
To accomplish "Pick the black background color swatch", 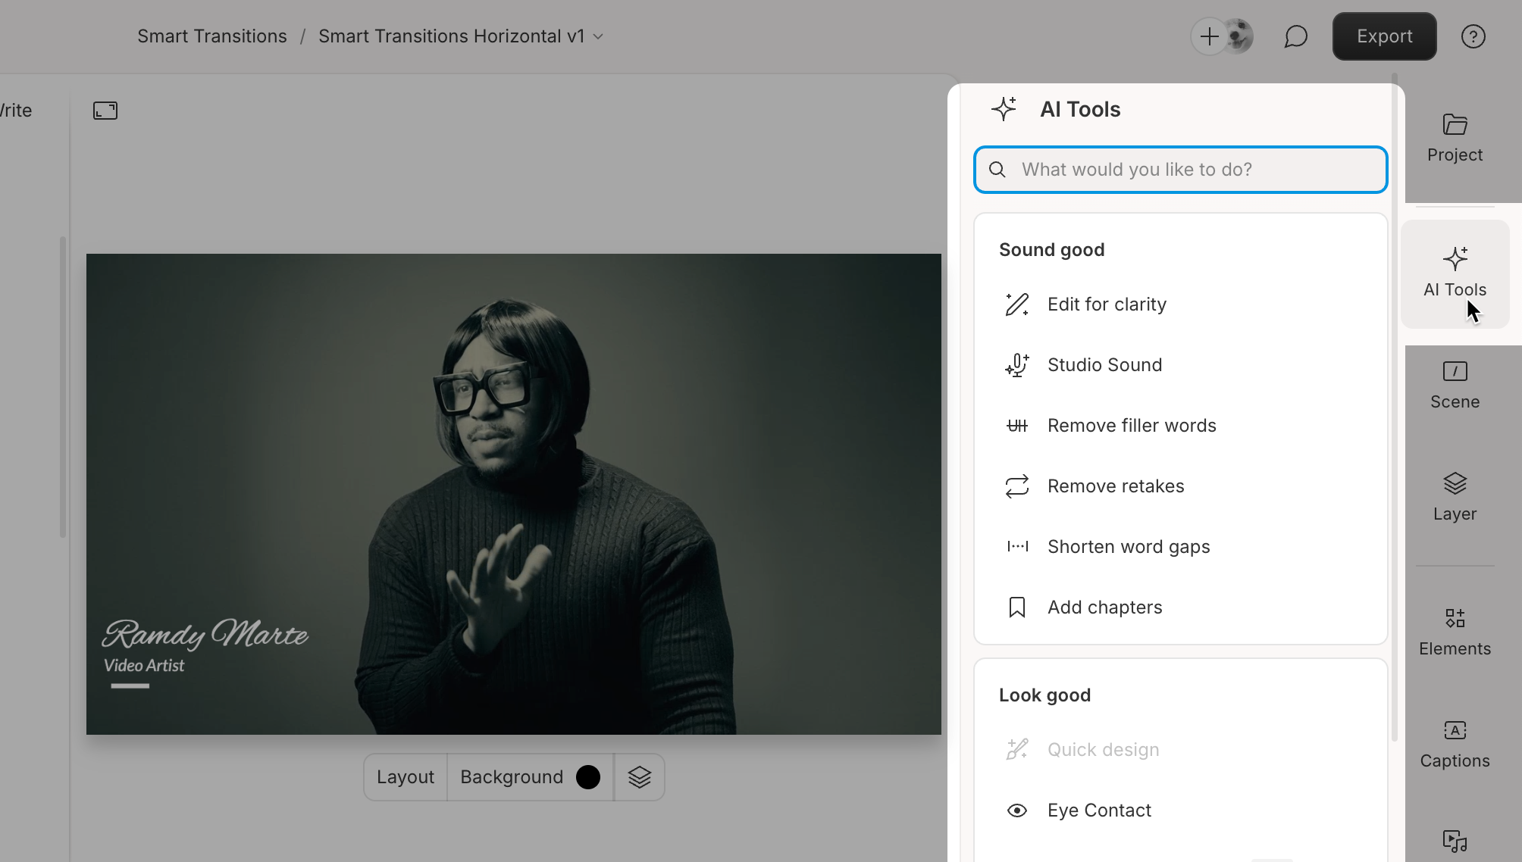I will pos(588,777).
